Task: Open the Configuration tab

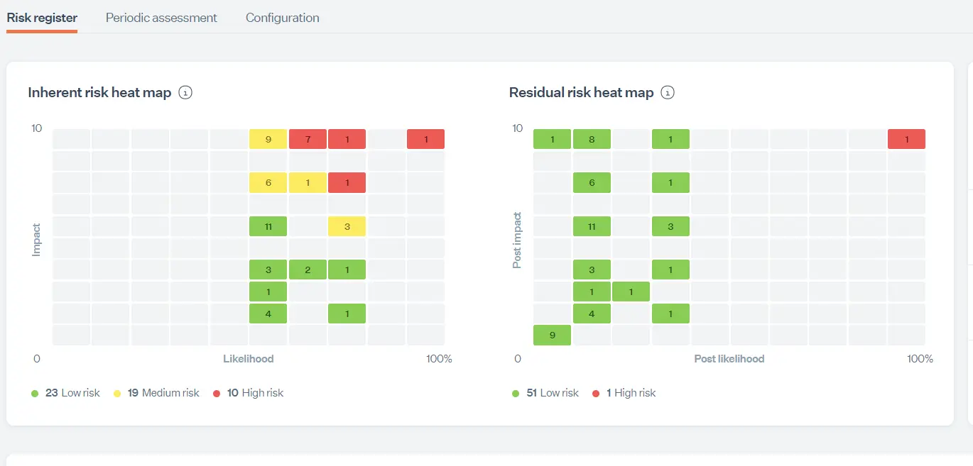Action: [282, 18]
